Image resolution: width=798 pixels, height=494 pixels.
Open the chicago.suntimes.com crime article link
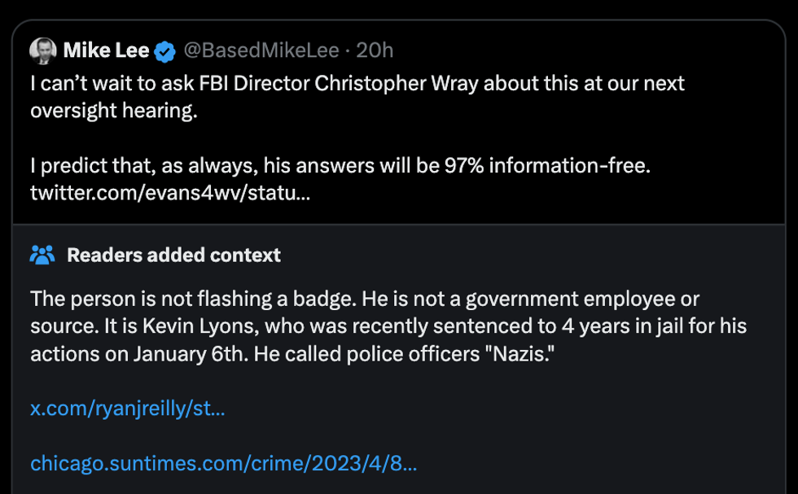pyautogui.click(x=223, y=464)
